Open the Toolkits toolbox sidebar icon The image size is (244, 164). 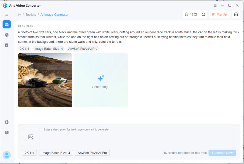(x=7, y=25)
